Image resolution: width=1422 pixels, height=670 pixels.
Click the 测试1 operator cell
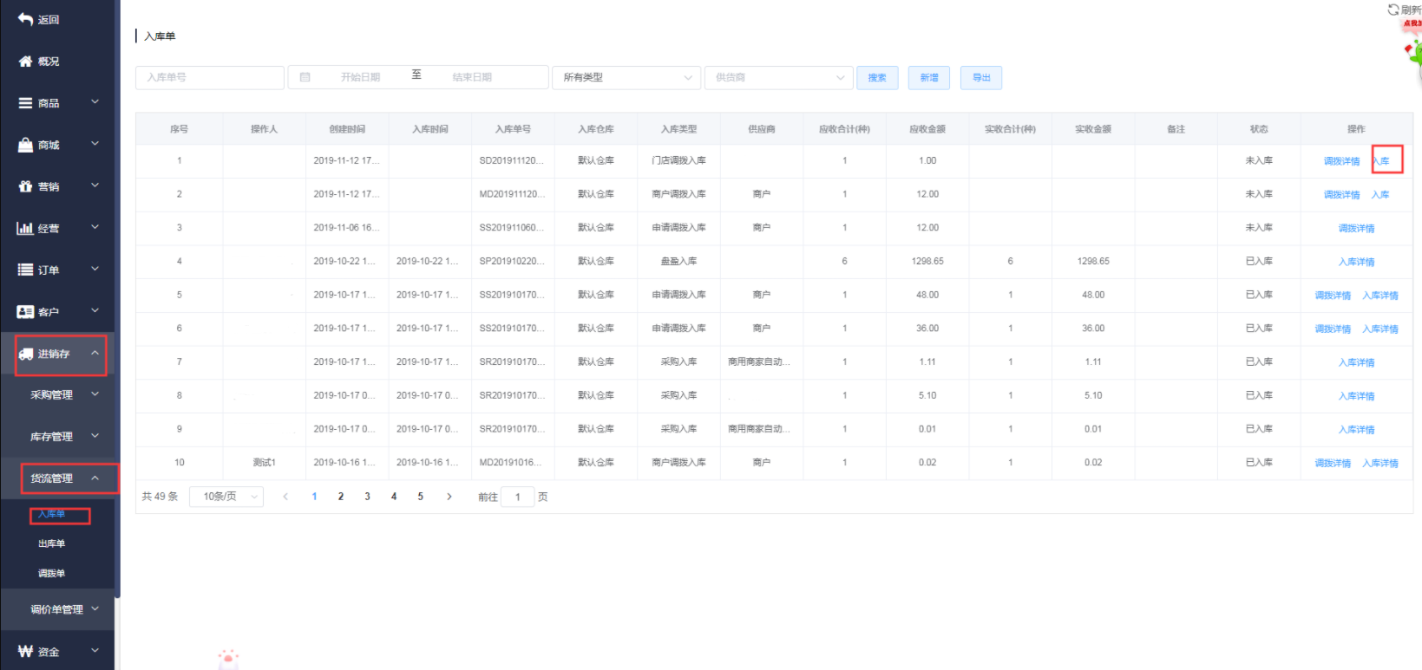[264, 463]
